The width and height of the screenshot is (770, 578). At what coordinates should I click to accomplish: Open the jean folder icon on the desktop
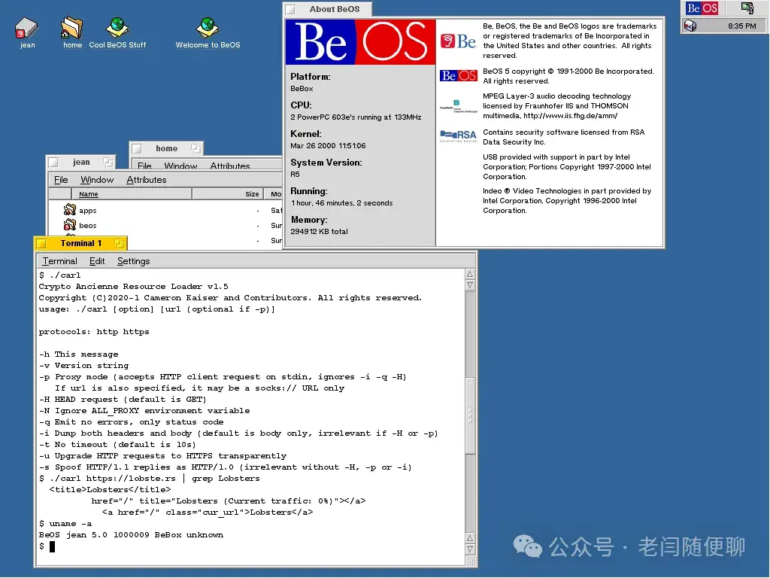pos(26,29)
